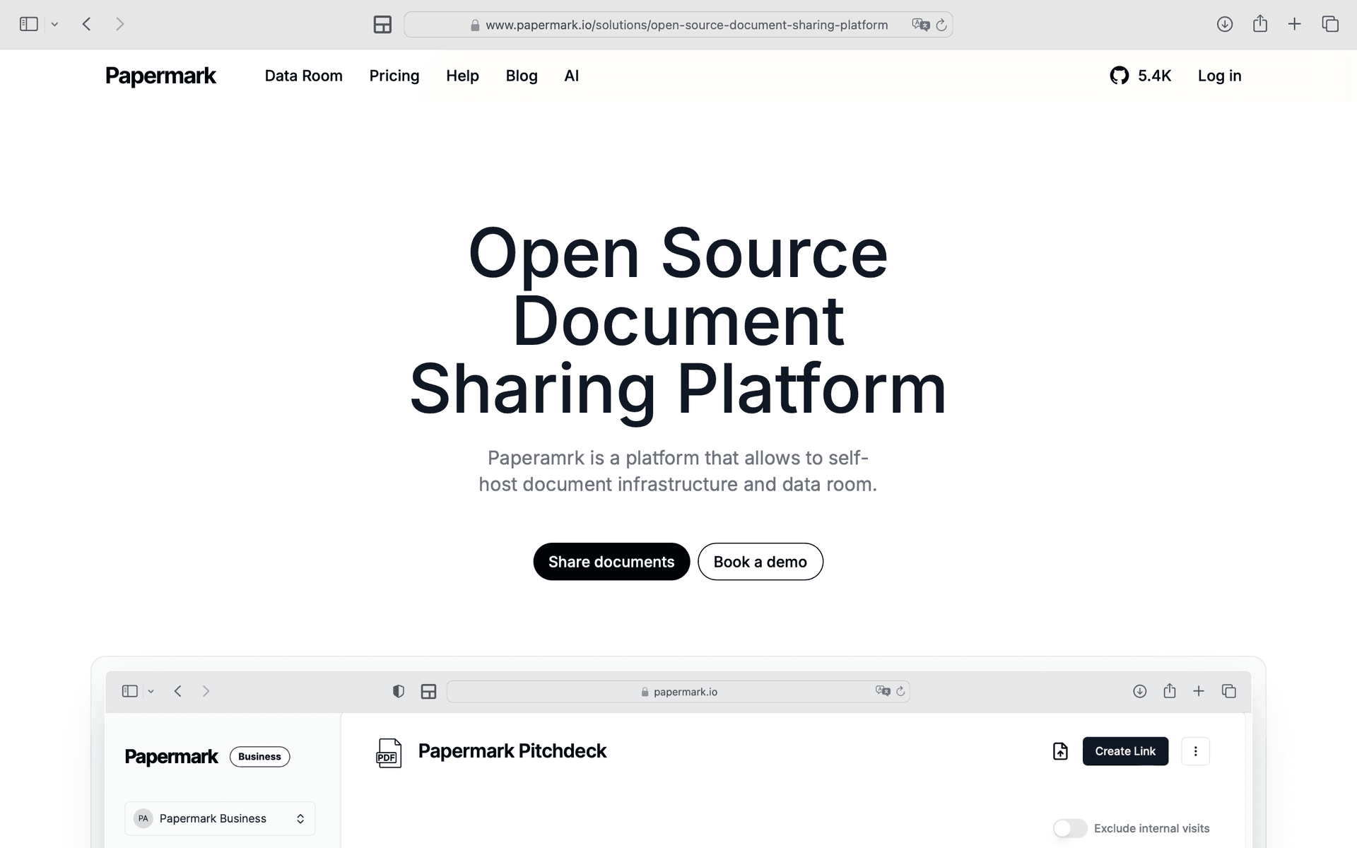Image resolution: width=1357 pixels, height=848 pixels.
Task: Go back with the Safari back arrow
Action: (86, 24)
